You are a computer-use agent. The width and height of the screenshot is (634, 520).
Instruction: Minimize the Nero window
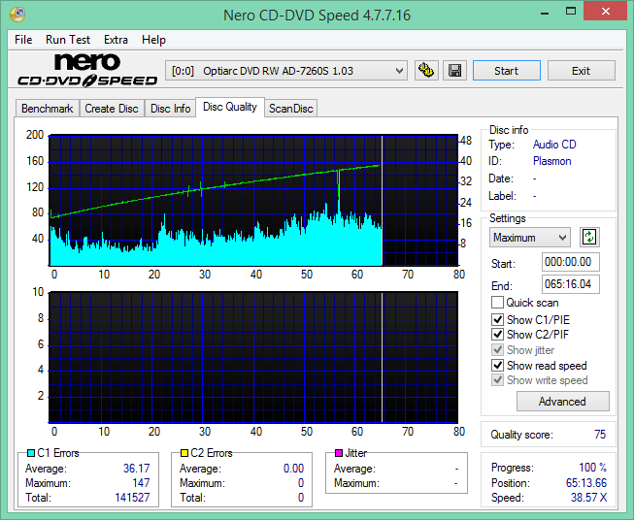(545, 13)
